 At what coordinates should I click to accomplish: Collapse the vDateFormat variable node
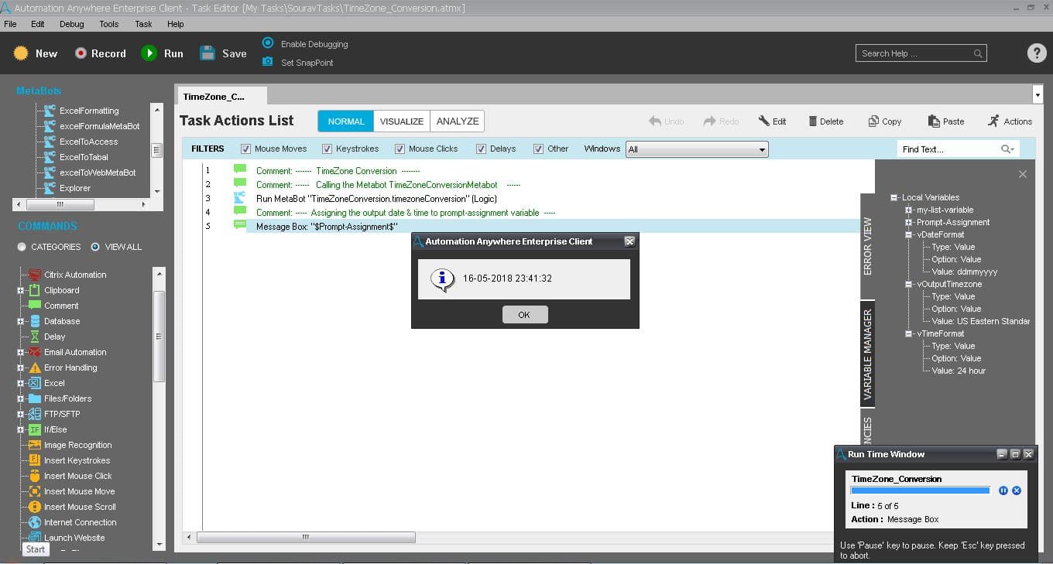coord(909,234)
